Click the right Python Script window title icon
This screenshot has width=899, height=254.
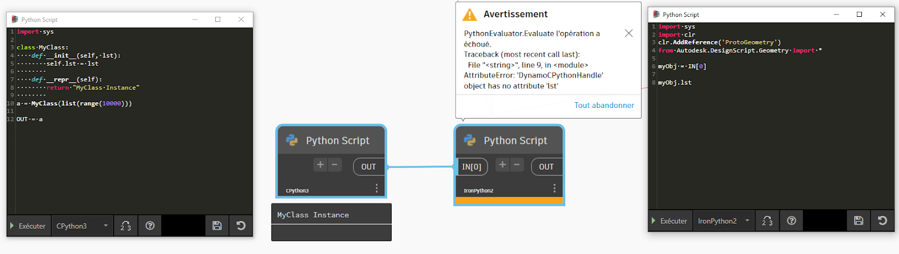656,15
